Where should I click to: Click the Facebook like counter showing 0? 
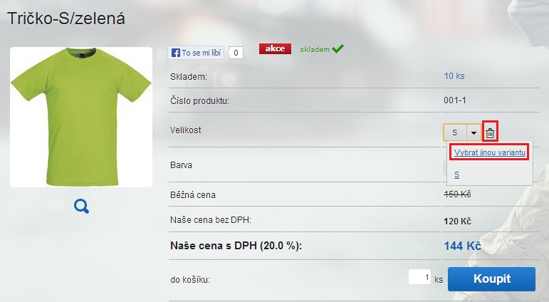(x=236, y=53)
